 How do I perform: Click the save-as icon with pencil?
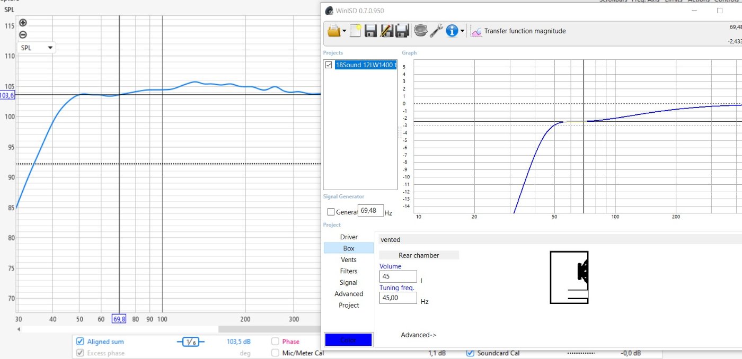[386, 31]
